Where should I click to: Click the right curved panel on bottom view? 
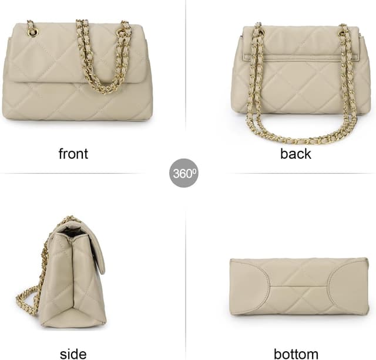point(348,286)
